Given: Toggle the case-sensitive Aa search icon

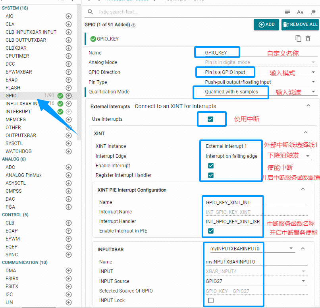Looking at the screenshot, I should point(300,12).
